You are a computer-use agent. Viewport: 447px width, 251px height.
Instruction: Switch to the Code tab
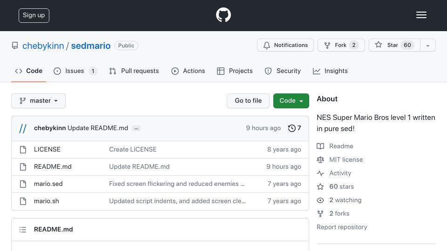[29, 71]
